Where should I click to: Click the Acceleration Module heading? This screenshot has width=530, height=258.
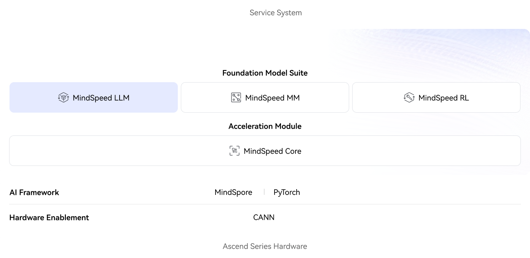pyautogui.click(x=265, y=126)
